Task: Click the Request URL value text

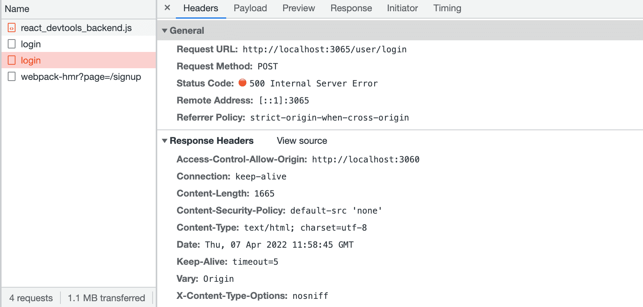Action: tap(324, 50)
